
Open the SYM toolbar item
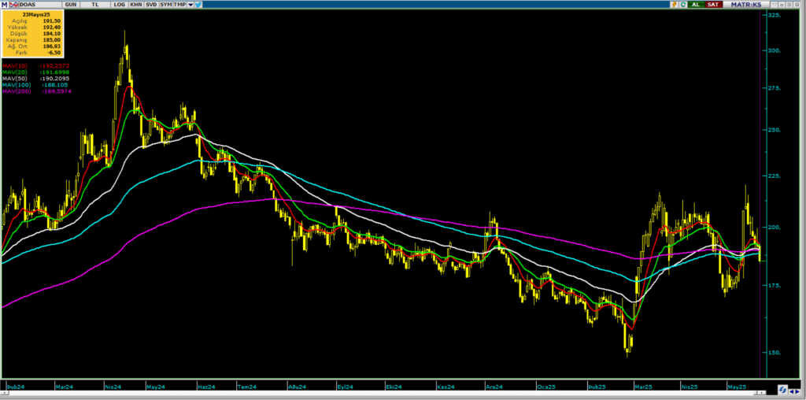pos(166,4)
